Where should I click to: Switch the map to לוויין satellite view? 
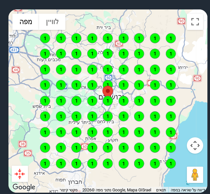coord(52,22)
